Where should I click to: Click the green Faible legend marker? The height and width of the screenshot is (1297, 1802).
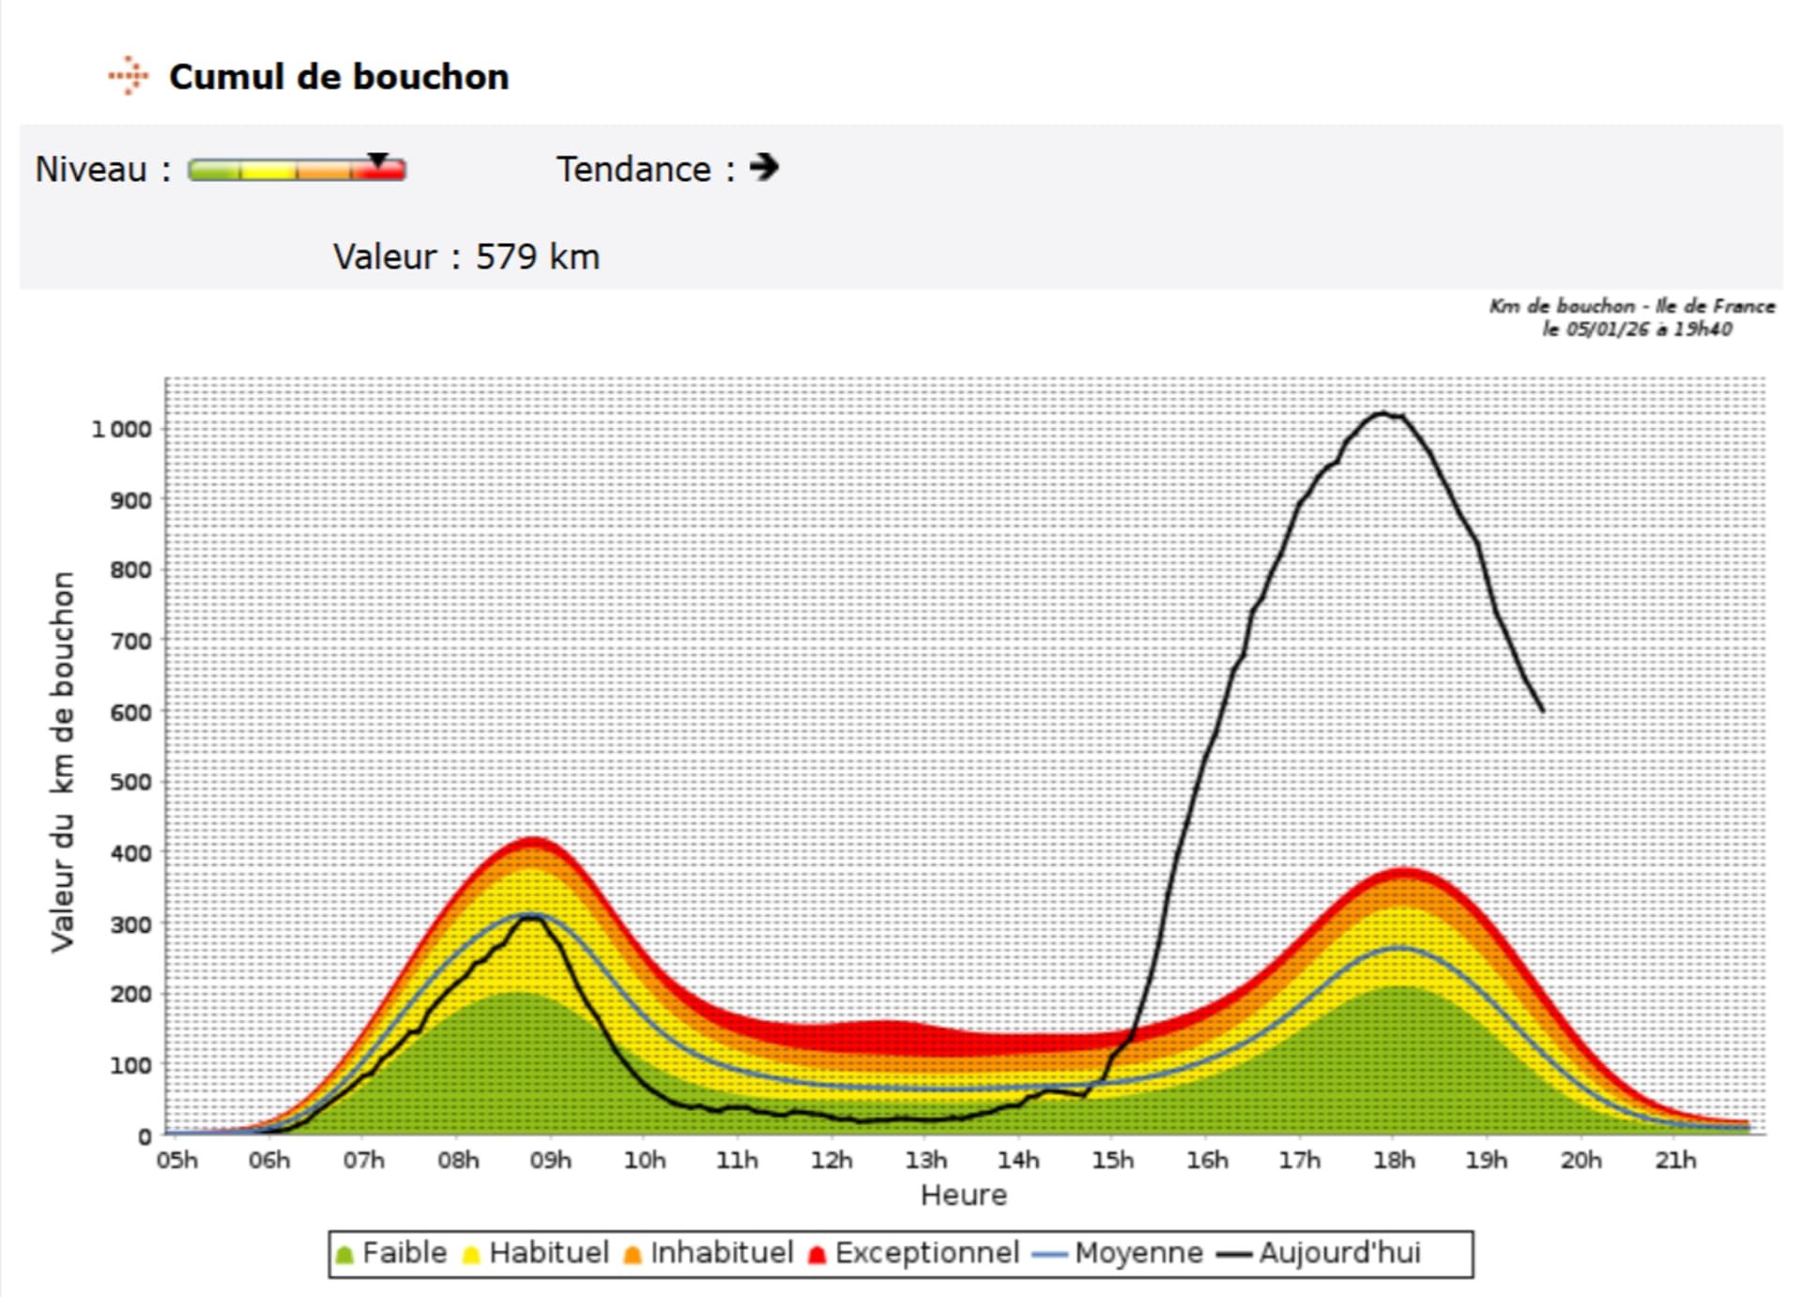pyautogui.click(x=344, y=1255)
